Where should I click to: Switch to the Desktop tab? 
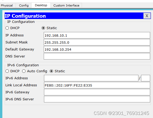click(x=41, y=5)
